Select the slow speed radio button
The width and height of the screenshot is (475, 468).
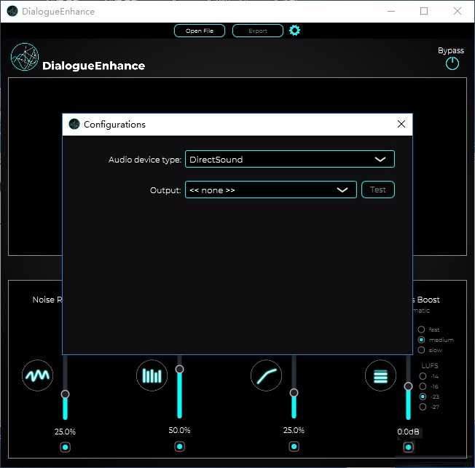pos(422,350)
